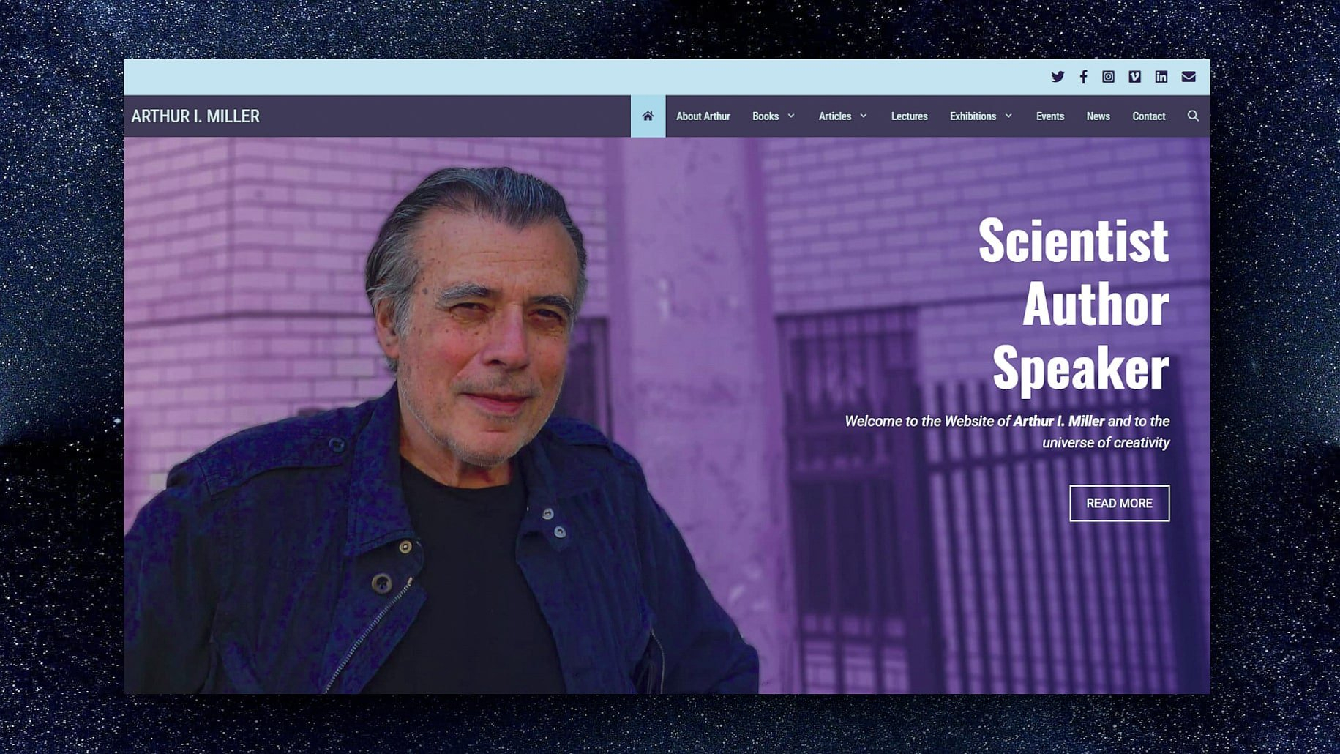Click the email envelope icon
The image size is (1340, 754).
1189,77
